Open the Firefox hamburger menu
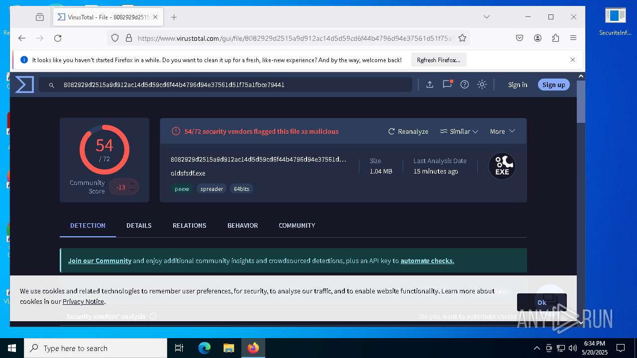637x358 pixels. click(573, 38)
